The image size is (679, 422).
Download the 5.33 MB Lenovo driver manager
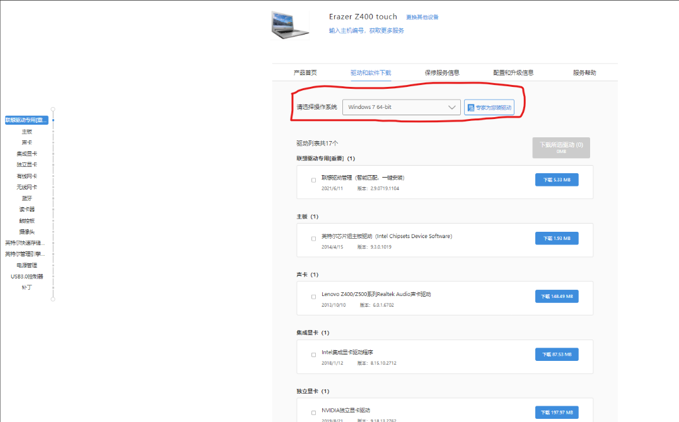(x=556, y=180)
